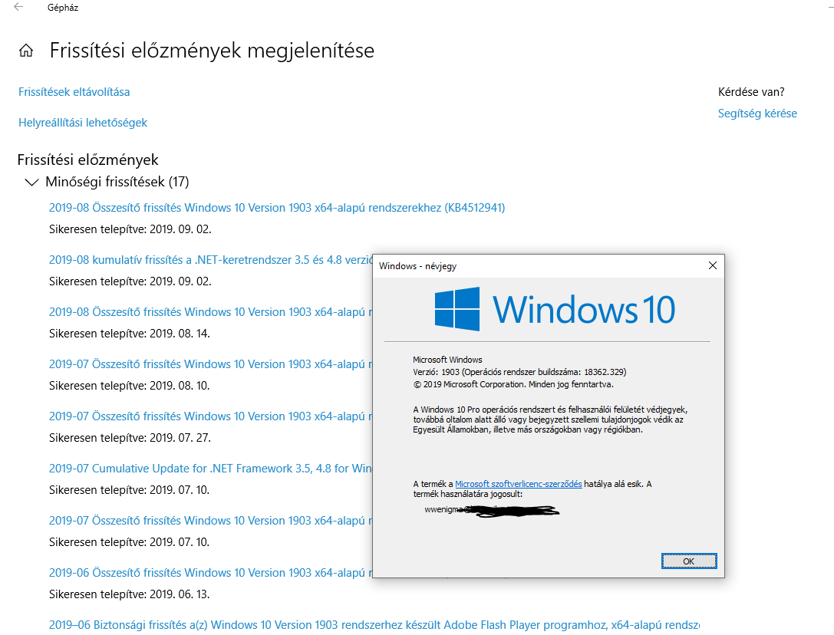This screenshot has height=635, width=834.
Task: Open 2019-07 Összesítő update above 2019. 07. 10.
Action: pyautogui.click(x=211, y=521)
